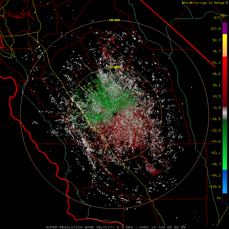
Task: Click the 61.2 velocity scale value
Action: [x=217, y=63]
